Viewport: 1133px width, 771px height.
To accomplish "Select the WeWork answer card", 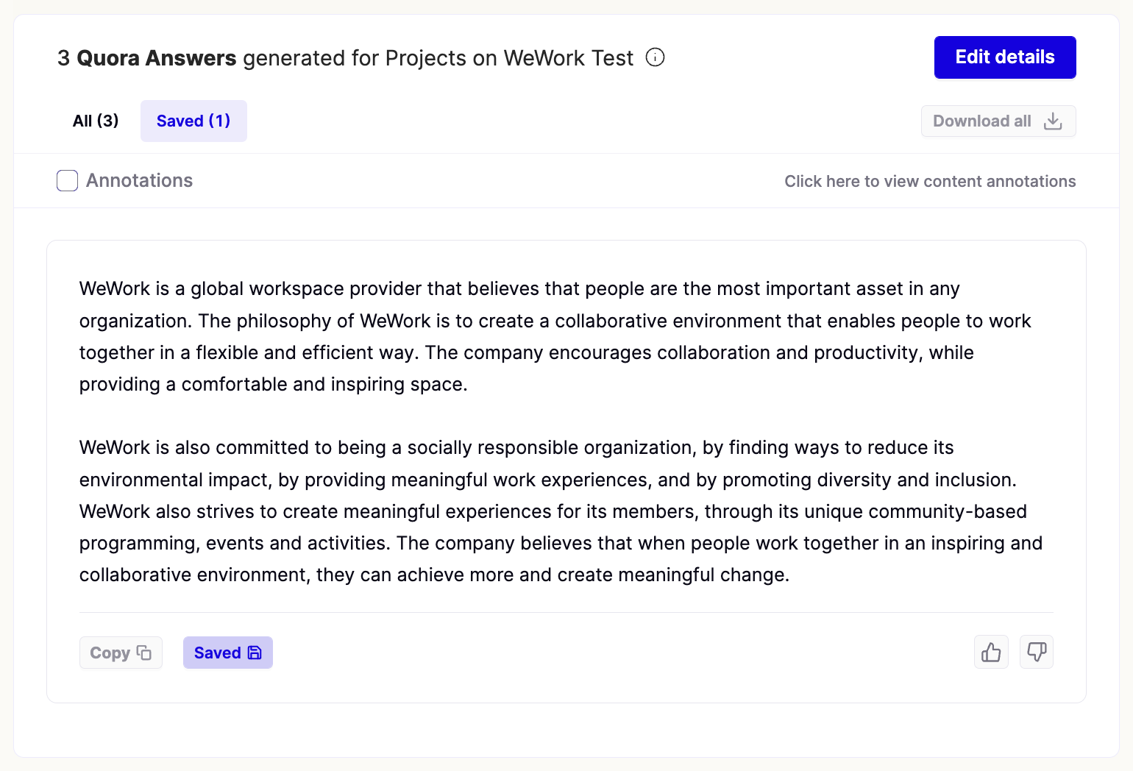I will pos(566,471).
